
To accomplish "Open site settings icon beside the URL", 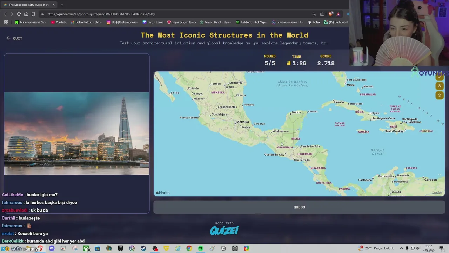I will (42, 14).
